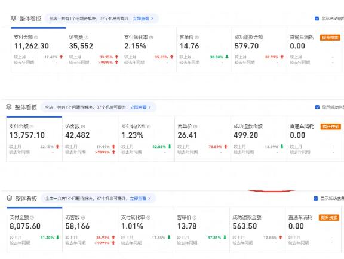Click the 12.88% change value
Image resolution: width=344 pixels, height=259 pixels.
point(270,238)
